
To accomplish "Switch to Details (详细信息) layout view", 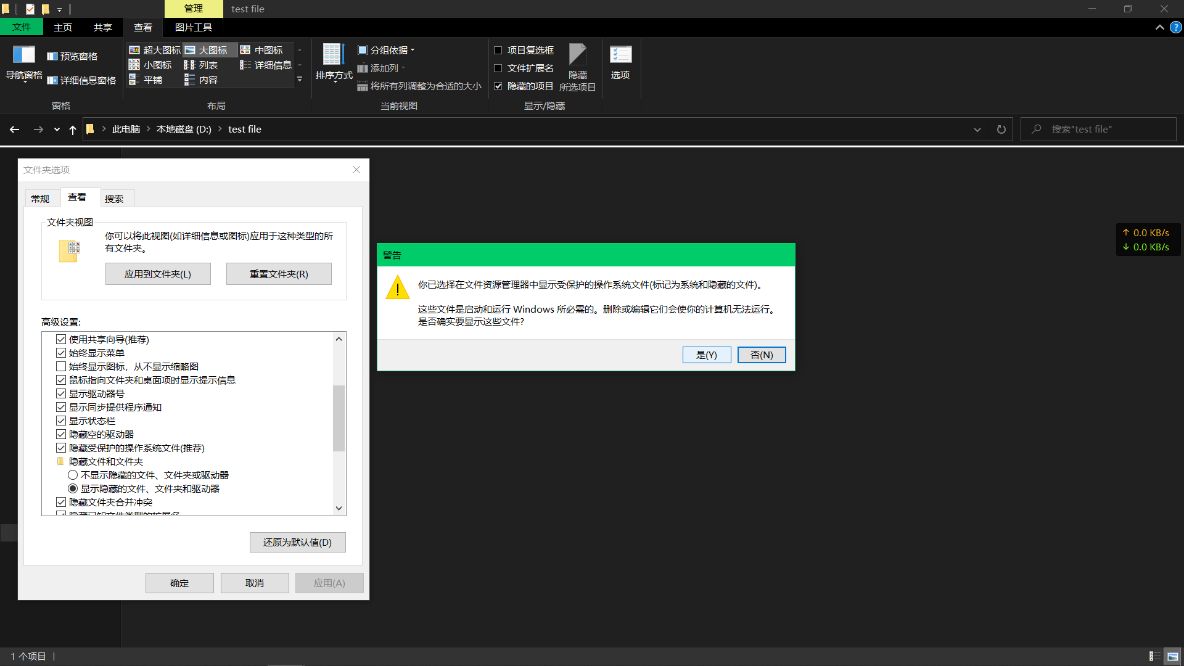I will point(266,65).
